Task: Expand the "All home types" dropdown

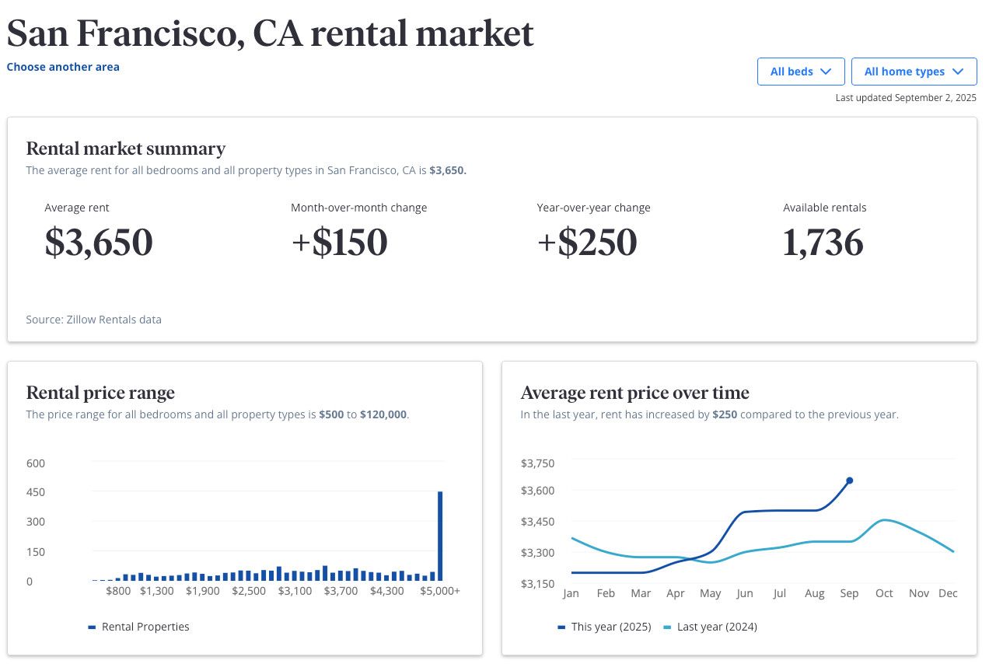Action: click(914, 72)
